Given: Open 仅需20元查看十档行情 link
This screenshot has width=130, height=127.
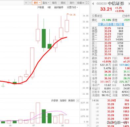Looking at the screenshot, I should point(111,24).
